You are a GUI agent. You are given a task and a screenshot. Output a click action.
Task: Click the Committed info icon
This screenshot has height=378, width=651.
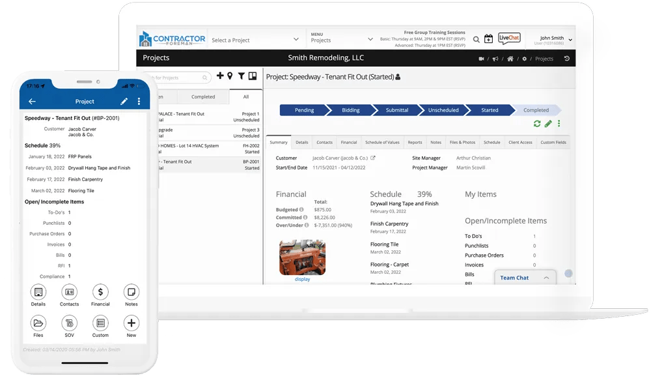click(305, 218)
